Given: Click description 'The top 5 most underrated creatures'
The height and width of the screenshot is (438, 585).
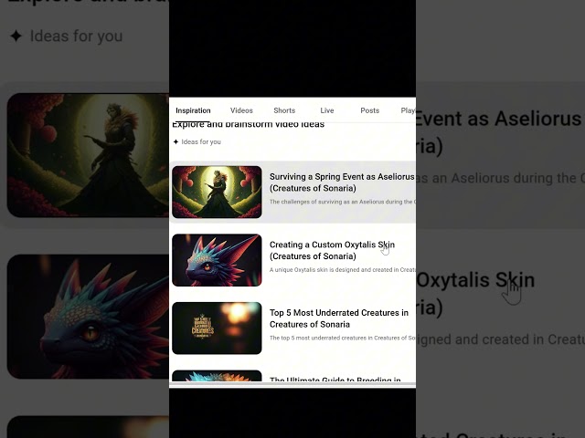Looking at the screenshot, I should pyautogui.click(x=343, y=338).
